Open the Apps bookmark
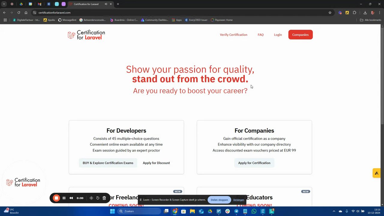This screenshot has height=216, width=384. coord(177,20)
